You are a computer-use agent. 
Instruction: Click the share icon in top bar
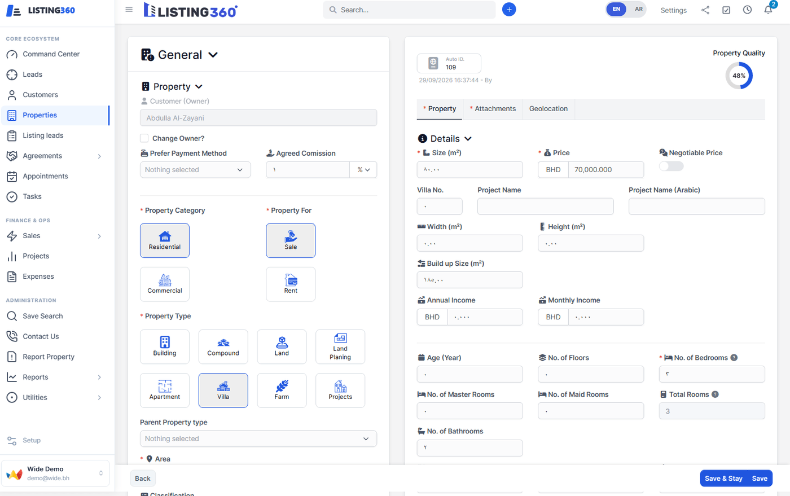pos(705,10)
